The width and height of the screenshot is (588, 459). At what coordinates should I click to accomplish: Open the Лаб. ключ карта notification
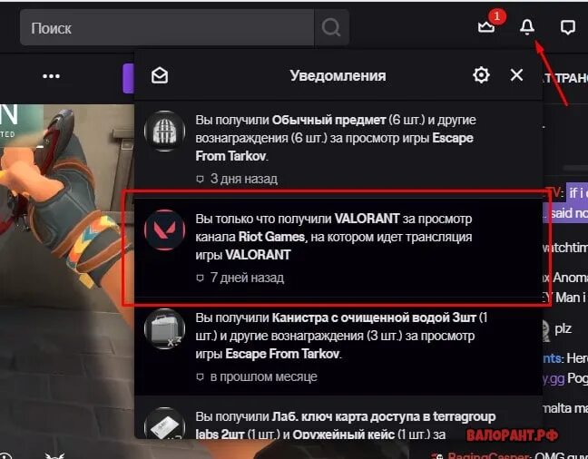[x=338, y=417]
